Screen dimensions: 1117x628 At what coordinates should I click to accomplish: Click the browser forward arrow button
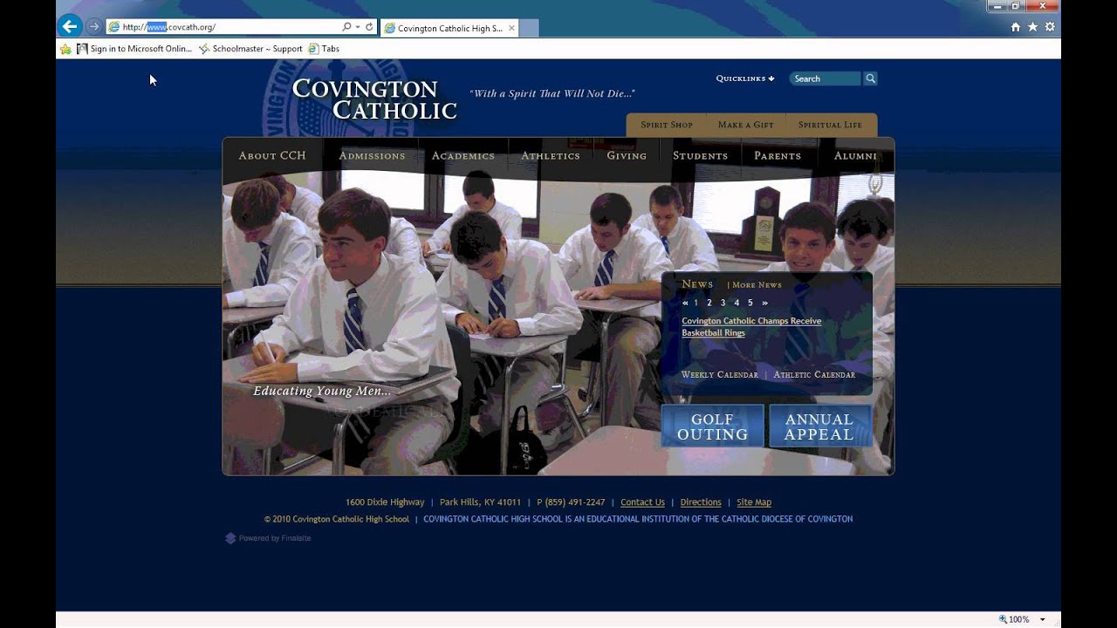(93, 27)
